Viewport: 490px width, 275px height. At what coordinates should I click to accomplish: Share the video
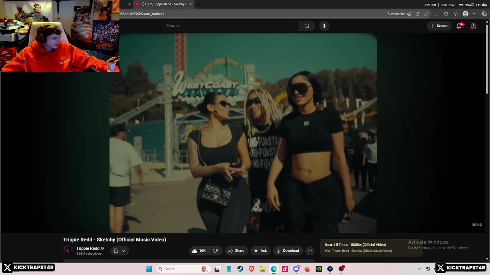coord(236,251)
